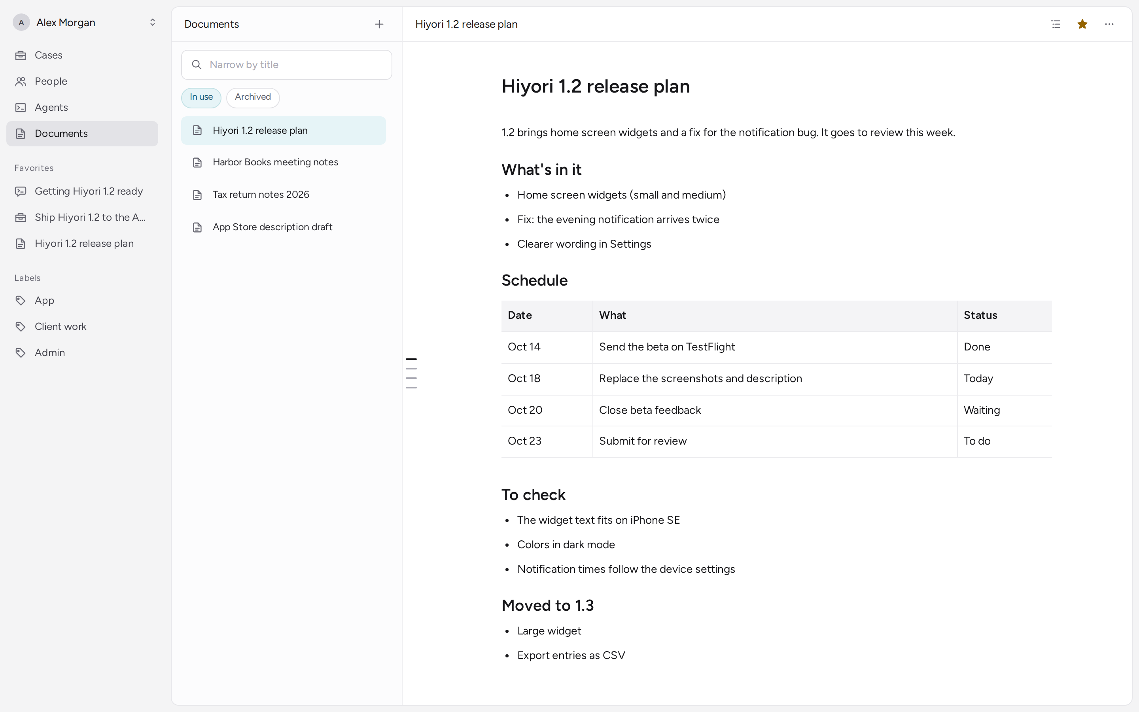Go to People in the sidebar

click(x=82, y=81)
